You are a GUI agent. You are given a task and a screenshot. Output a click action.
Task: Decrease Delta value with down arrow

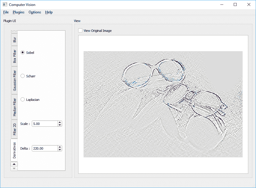click(60, 150)
